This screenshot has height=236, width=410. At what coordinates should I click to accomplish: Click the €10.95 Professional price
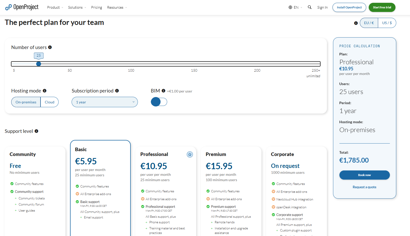click(x=154, y=166)
